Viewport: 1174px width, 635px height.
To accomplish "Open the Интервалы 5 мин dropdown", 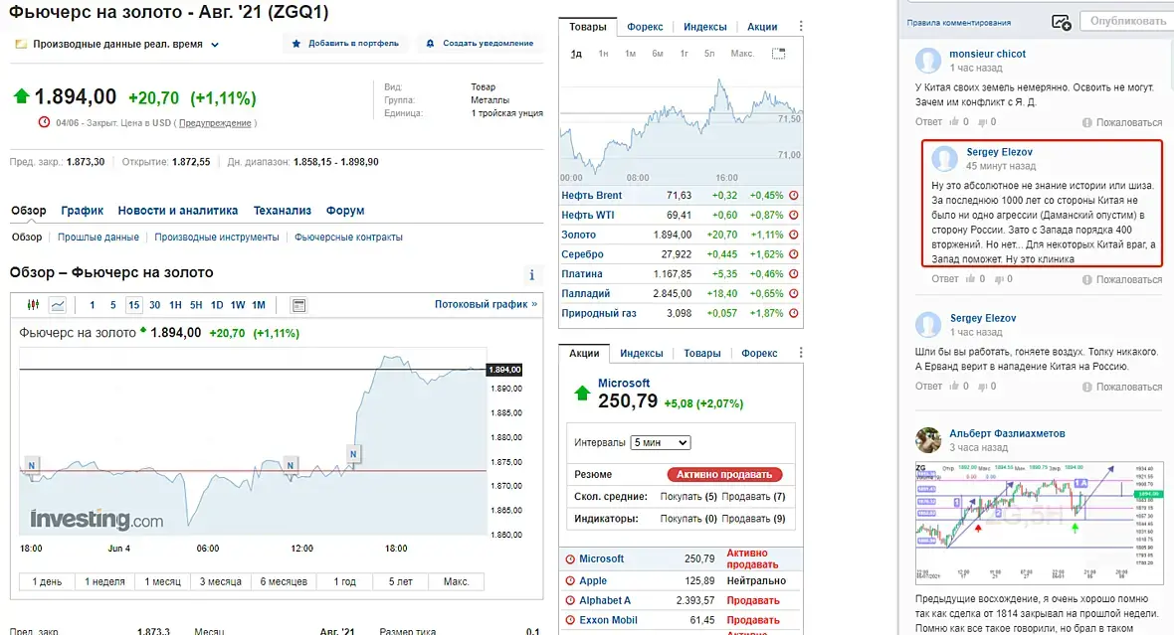I will (x=661, y=443).
